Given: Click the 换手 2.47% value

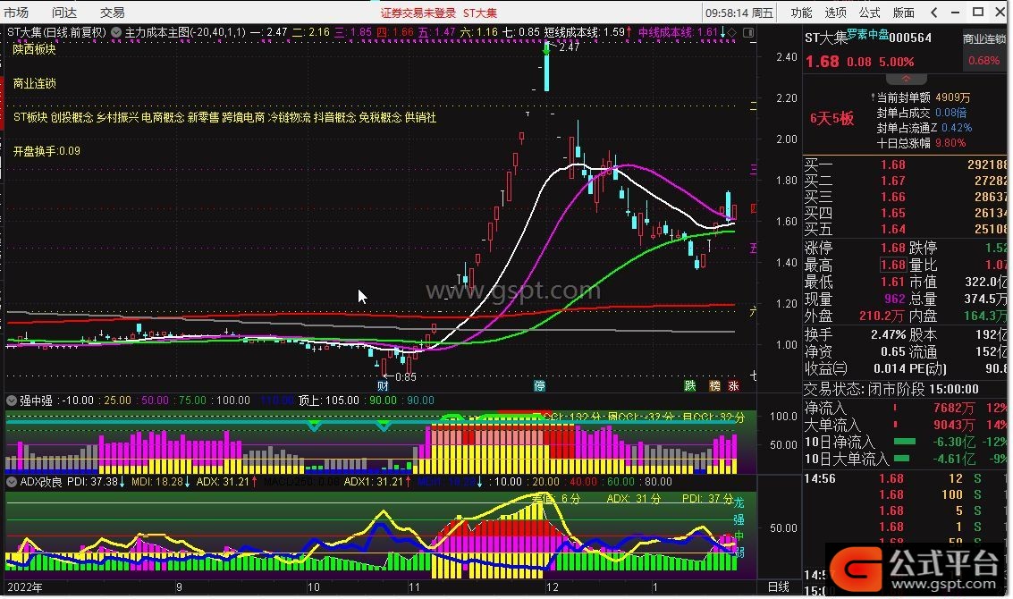Looking at the screenshot, I should tap(889, 334).
